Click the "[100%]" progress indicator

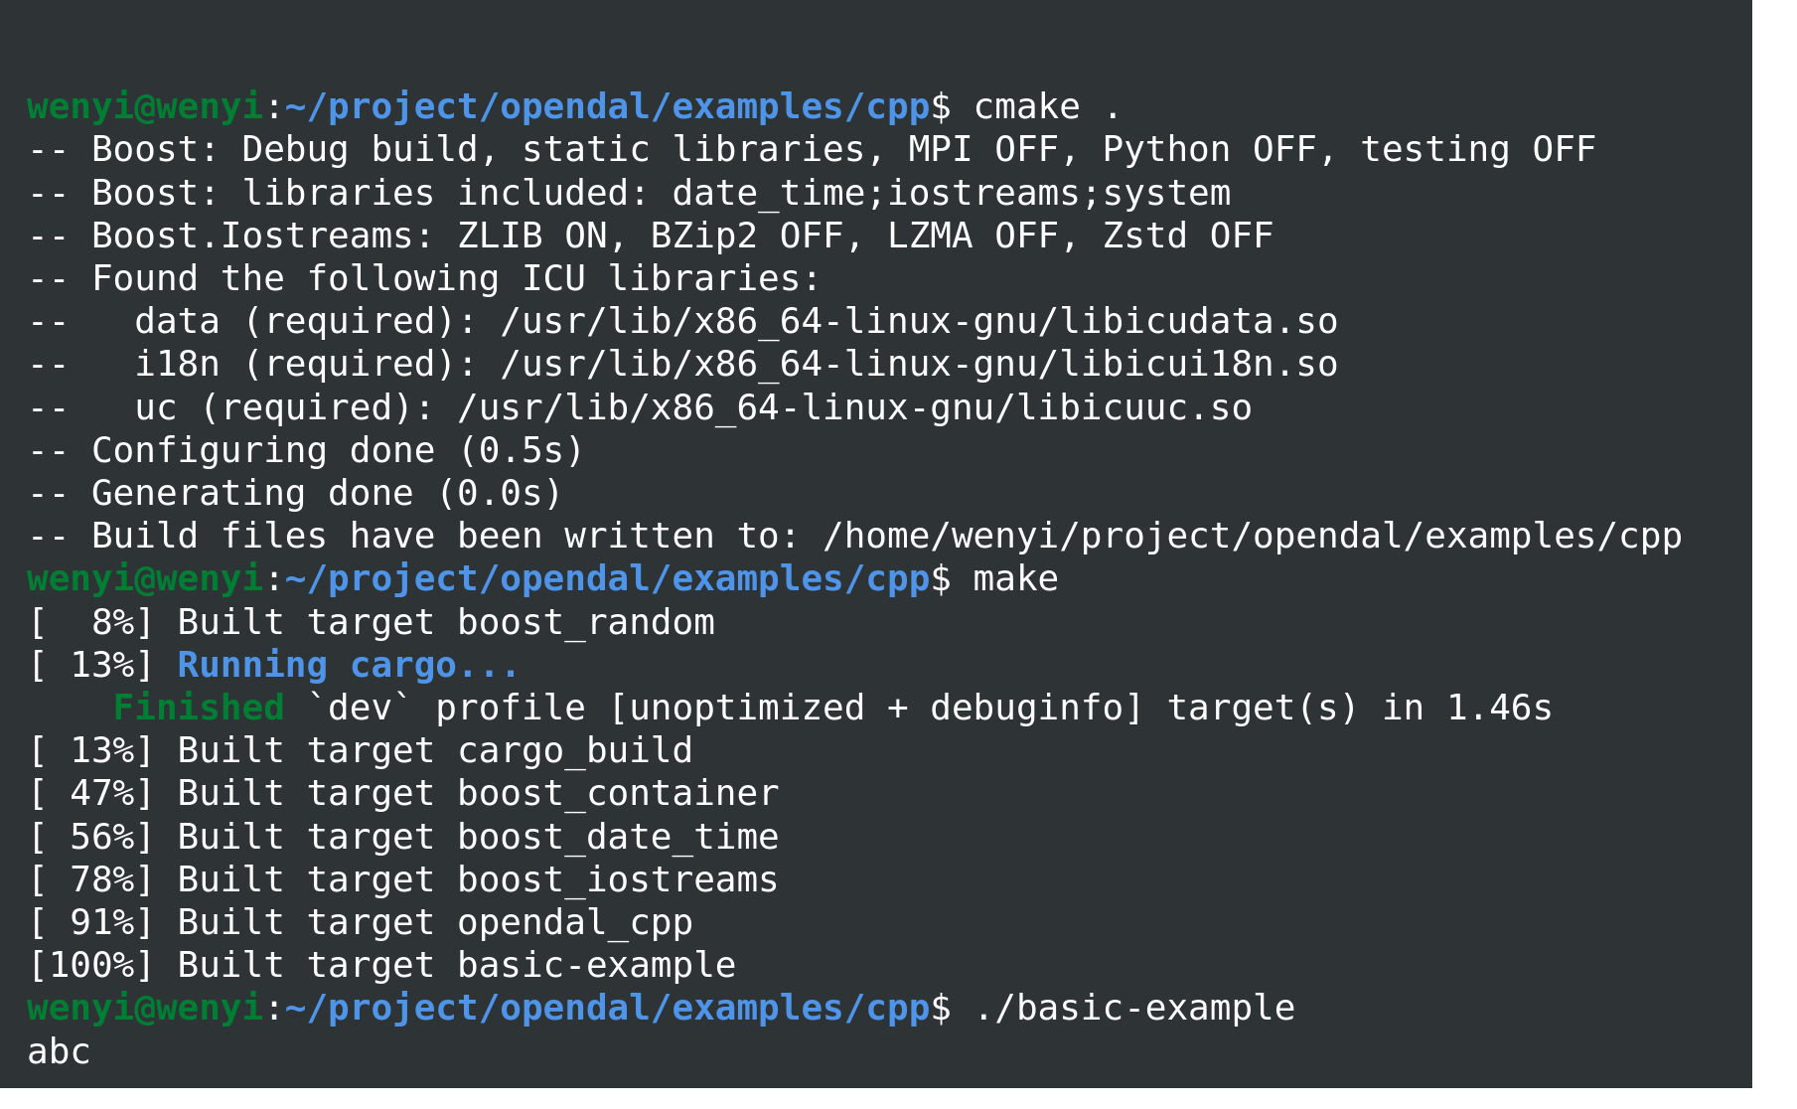pyautogui.click(x=90, y=966)
